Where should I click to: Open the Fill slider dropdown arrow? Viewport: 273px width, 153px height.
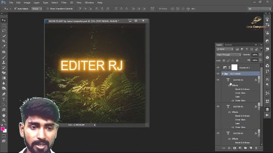[260, 60]
